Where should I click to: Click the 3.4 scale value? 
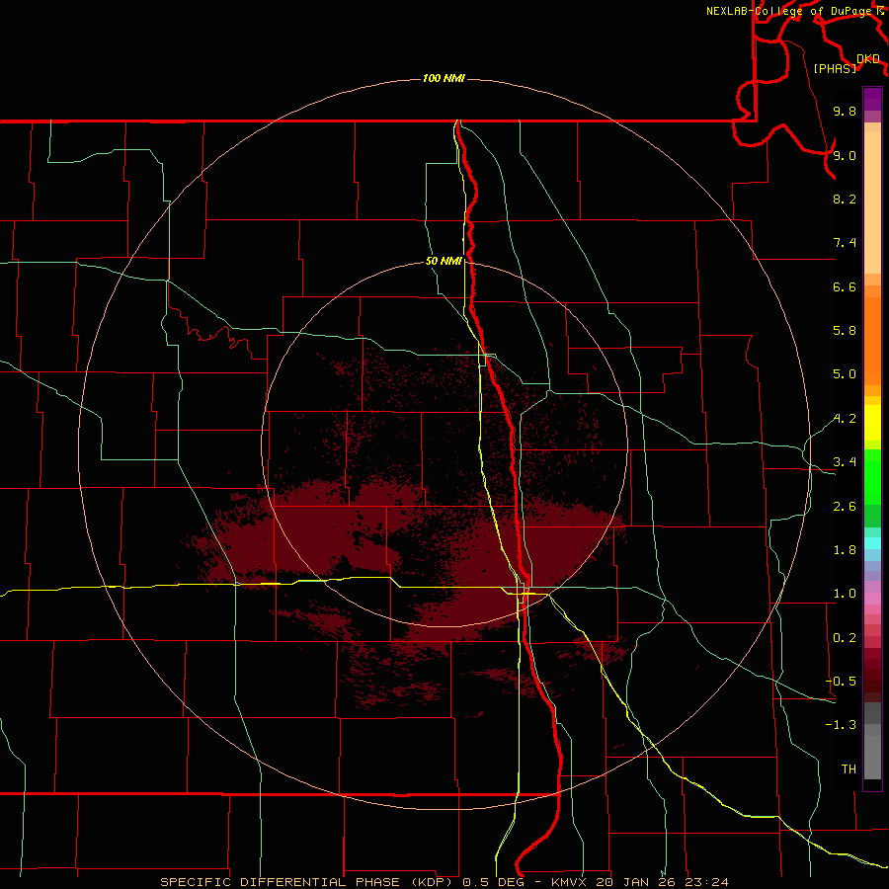[845, 462]
